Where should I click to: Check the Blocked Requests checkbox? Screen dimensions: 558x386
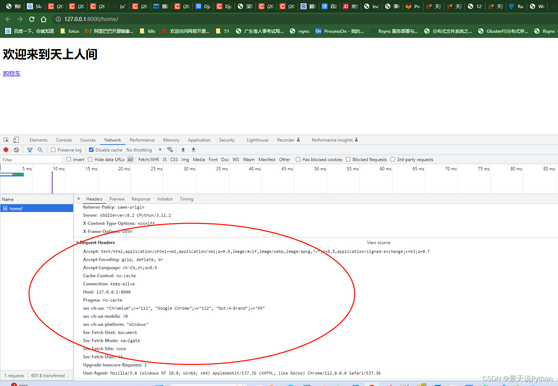click(348, 159)
